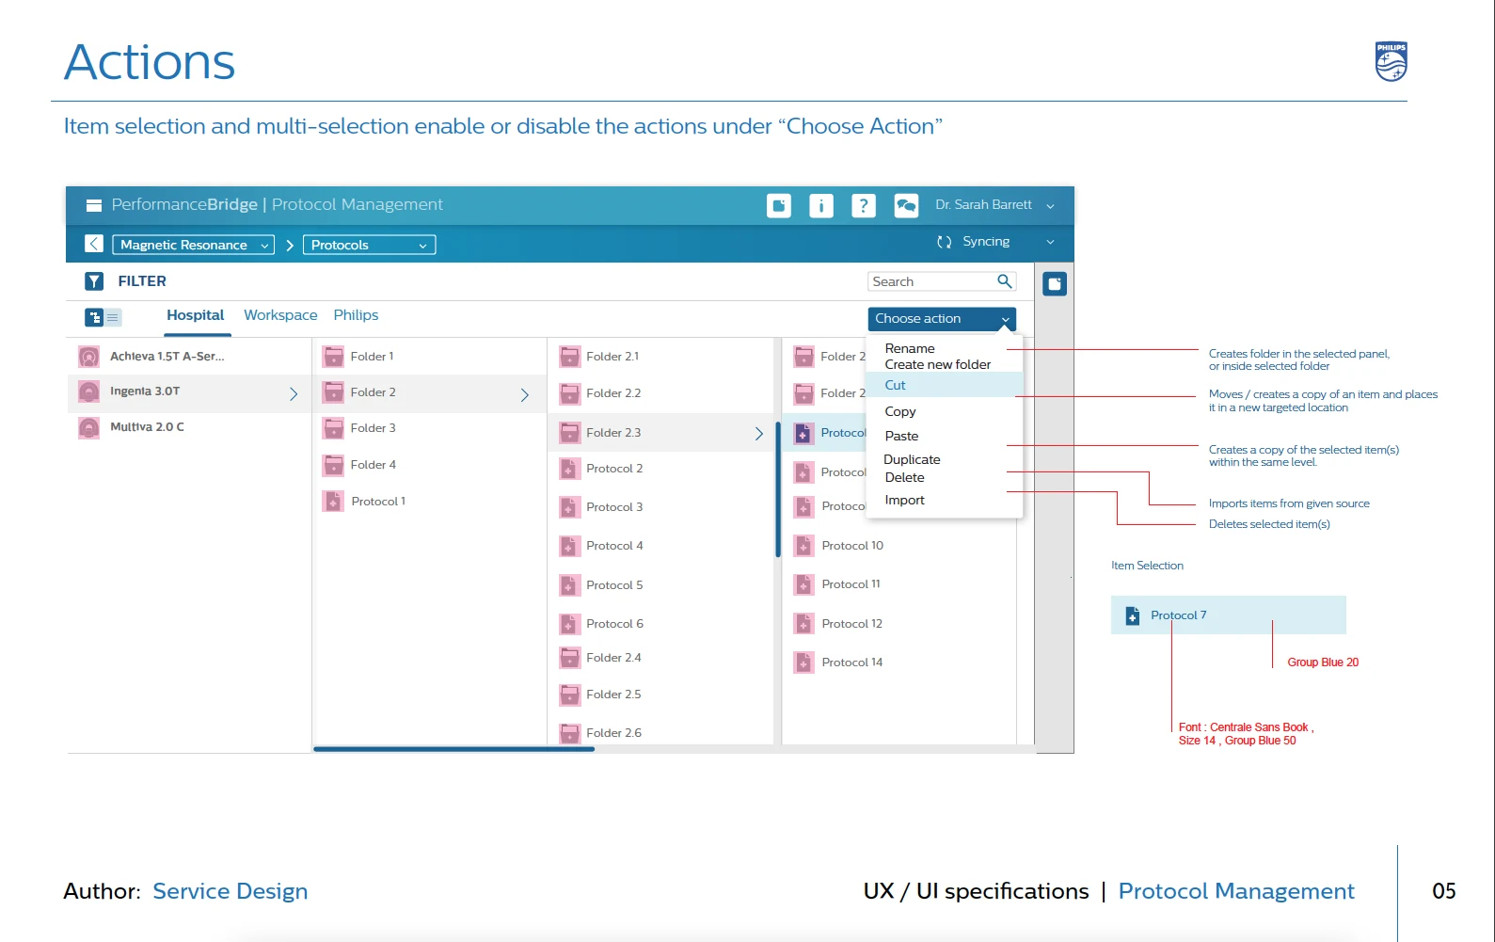Click the FILTER label button
The height and width of the screenshot is (942, 1495).
click(x=142, y=281)
